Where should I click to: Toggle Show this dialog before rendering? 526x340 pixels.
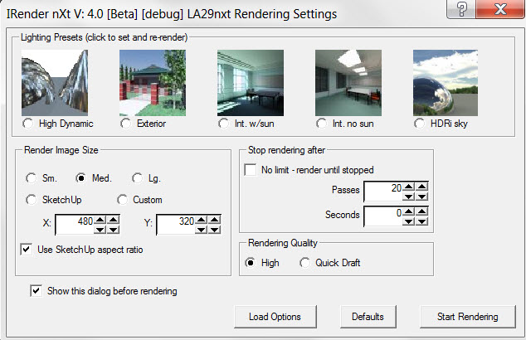pos(37,291)
